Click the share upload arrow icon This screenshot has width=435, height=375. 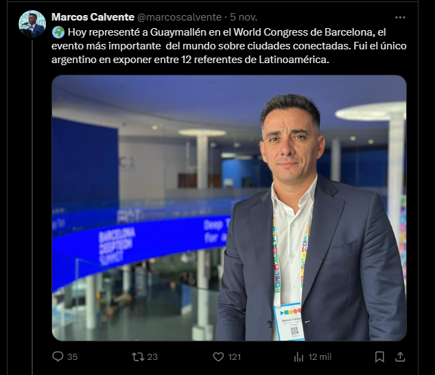[x=400, y=356]
